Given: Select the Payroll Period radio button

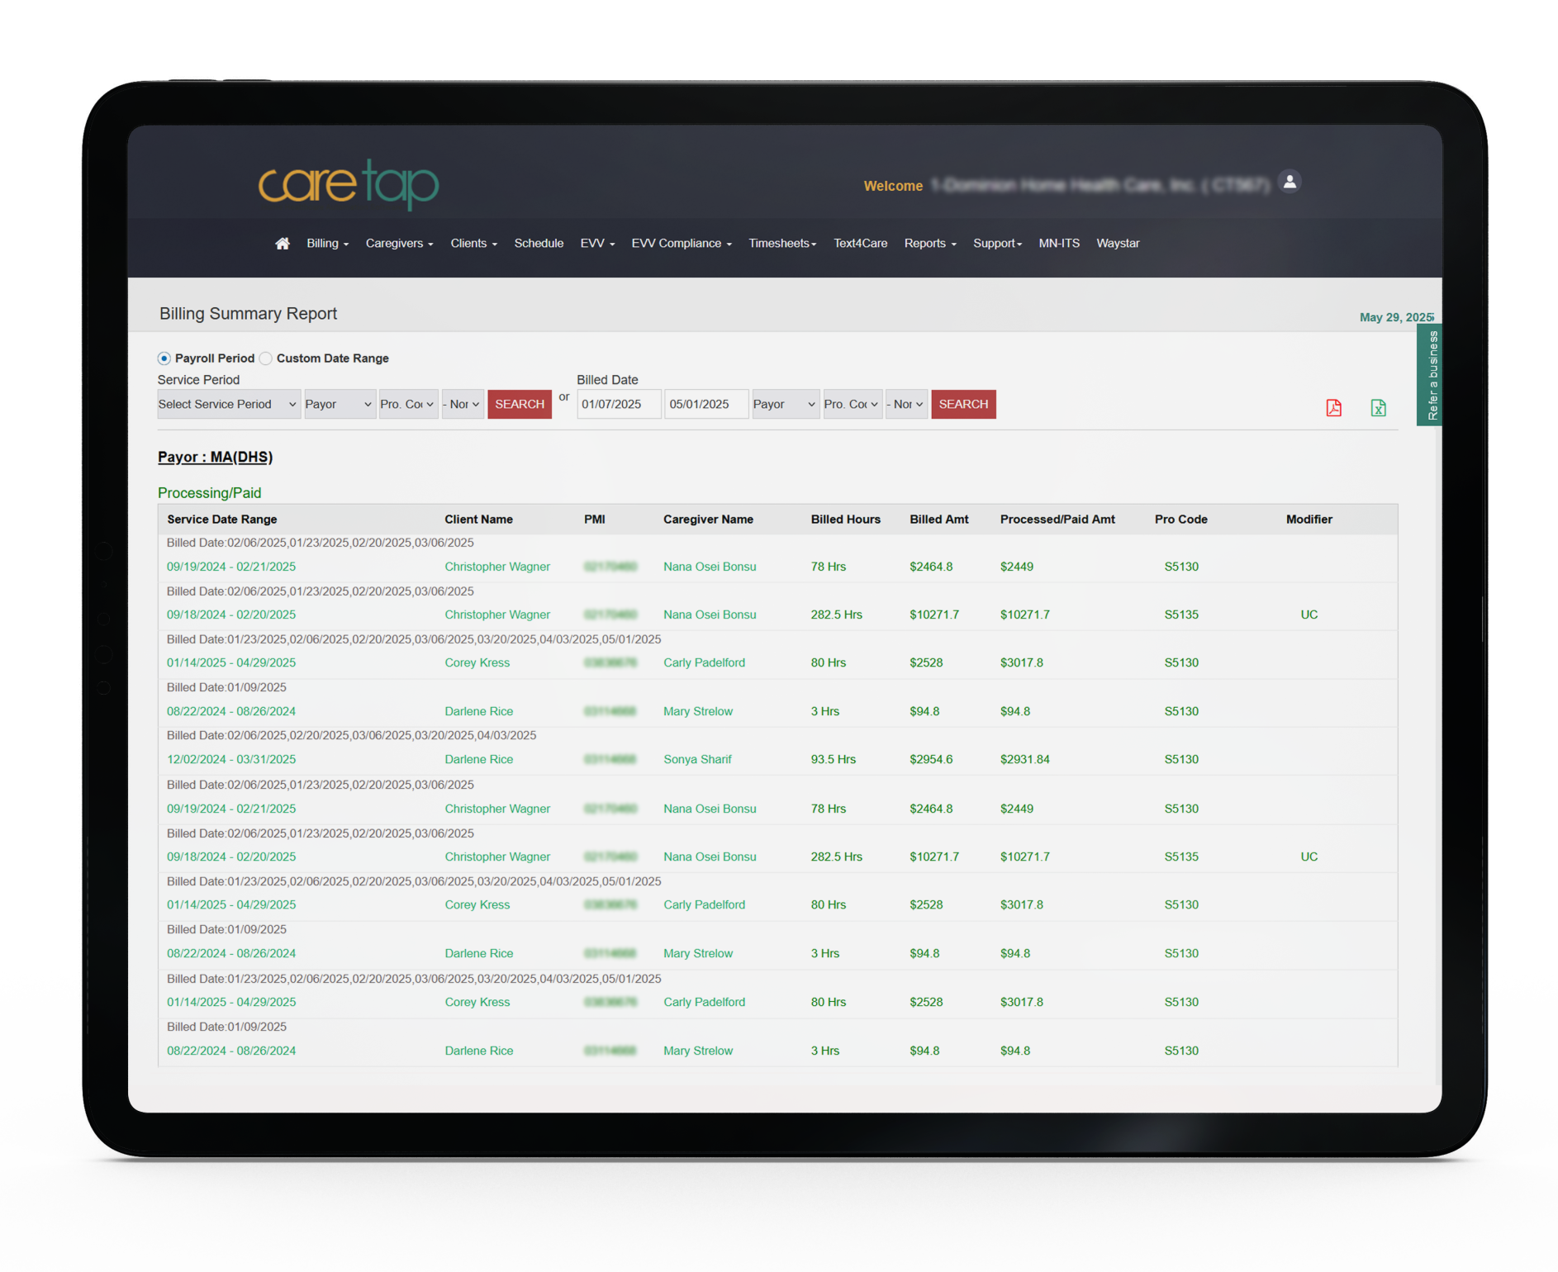Looking at the screenshot, I should click(x=164, y=358).
